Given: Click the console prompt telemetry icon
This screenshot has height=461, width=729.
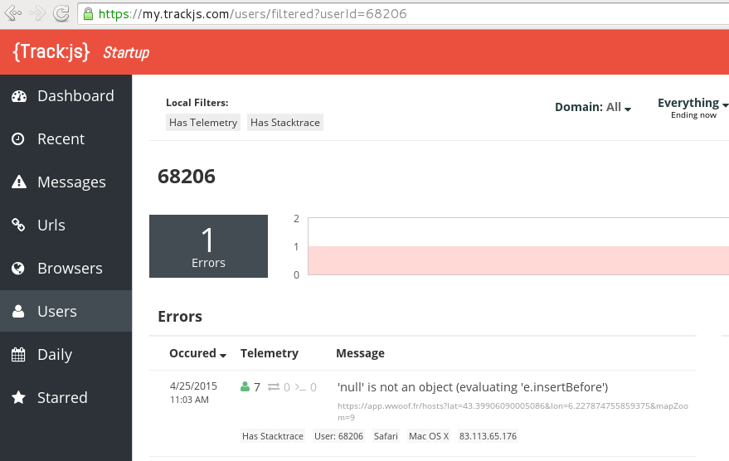Looking at the screenshot, I should [300, 387].
